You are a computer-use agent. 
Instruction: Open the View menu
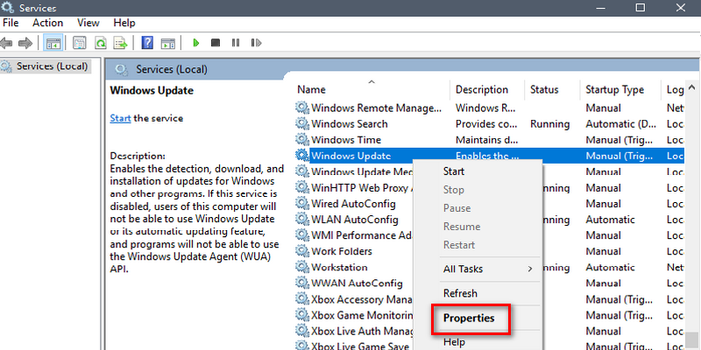pos(88,23)
